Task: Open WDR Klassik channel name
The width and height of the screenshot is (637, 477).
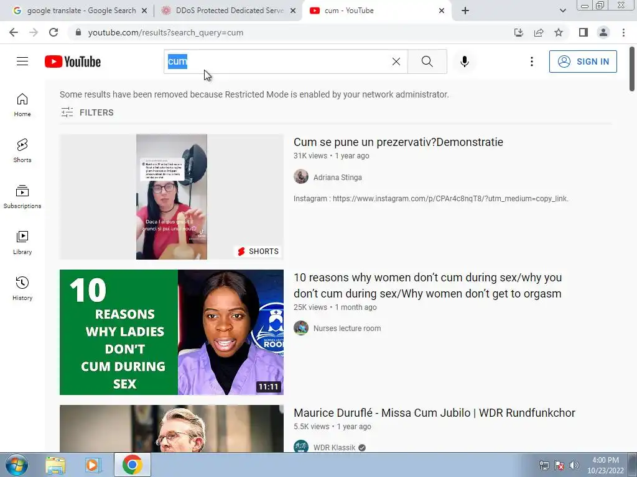Action: (334, 447)
